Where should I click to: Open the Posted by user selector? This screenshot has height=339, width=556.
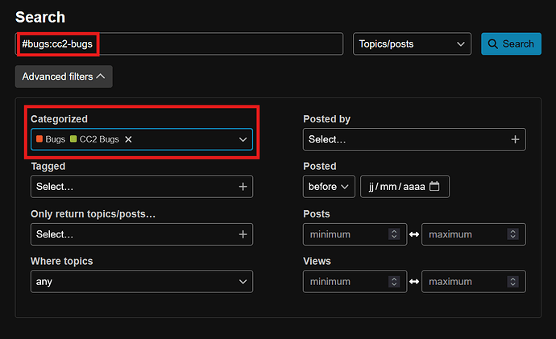[x=414, y=139]
